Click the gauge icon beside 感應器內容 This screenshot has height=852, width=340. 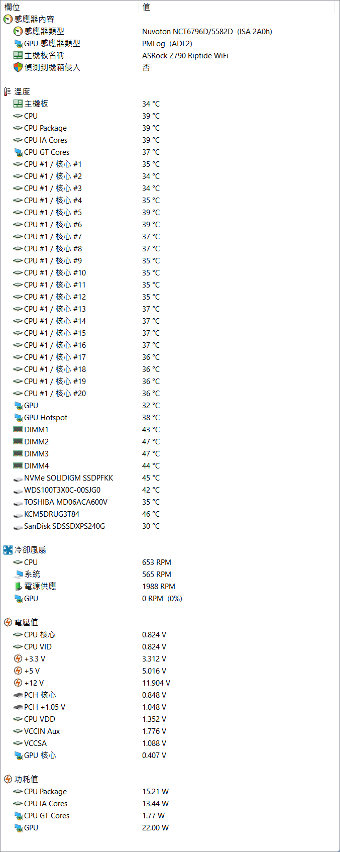tap(8, 19)
